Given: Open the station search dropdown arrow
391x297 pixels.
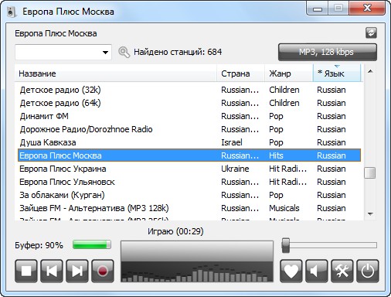Looking at the screenshot, I should point(105,53).
